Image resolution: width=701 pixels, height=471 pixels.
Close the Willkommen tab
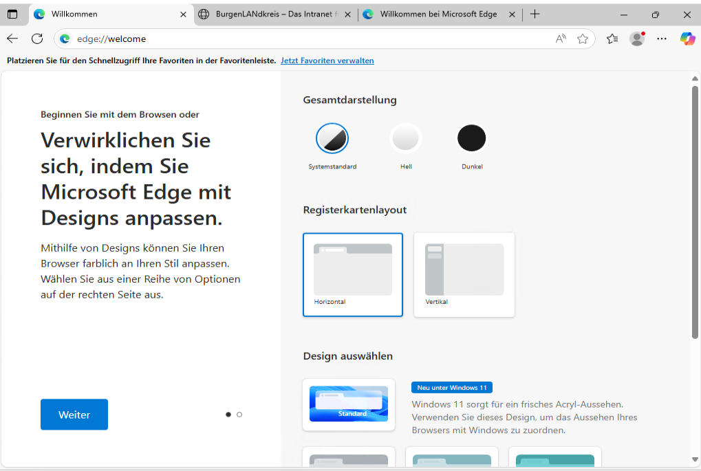pos(183,14)
